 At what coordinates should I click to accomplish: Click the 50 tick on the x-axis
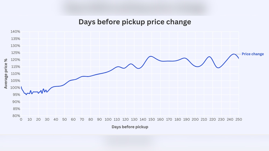pos(65,120)
